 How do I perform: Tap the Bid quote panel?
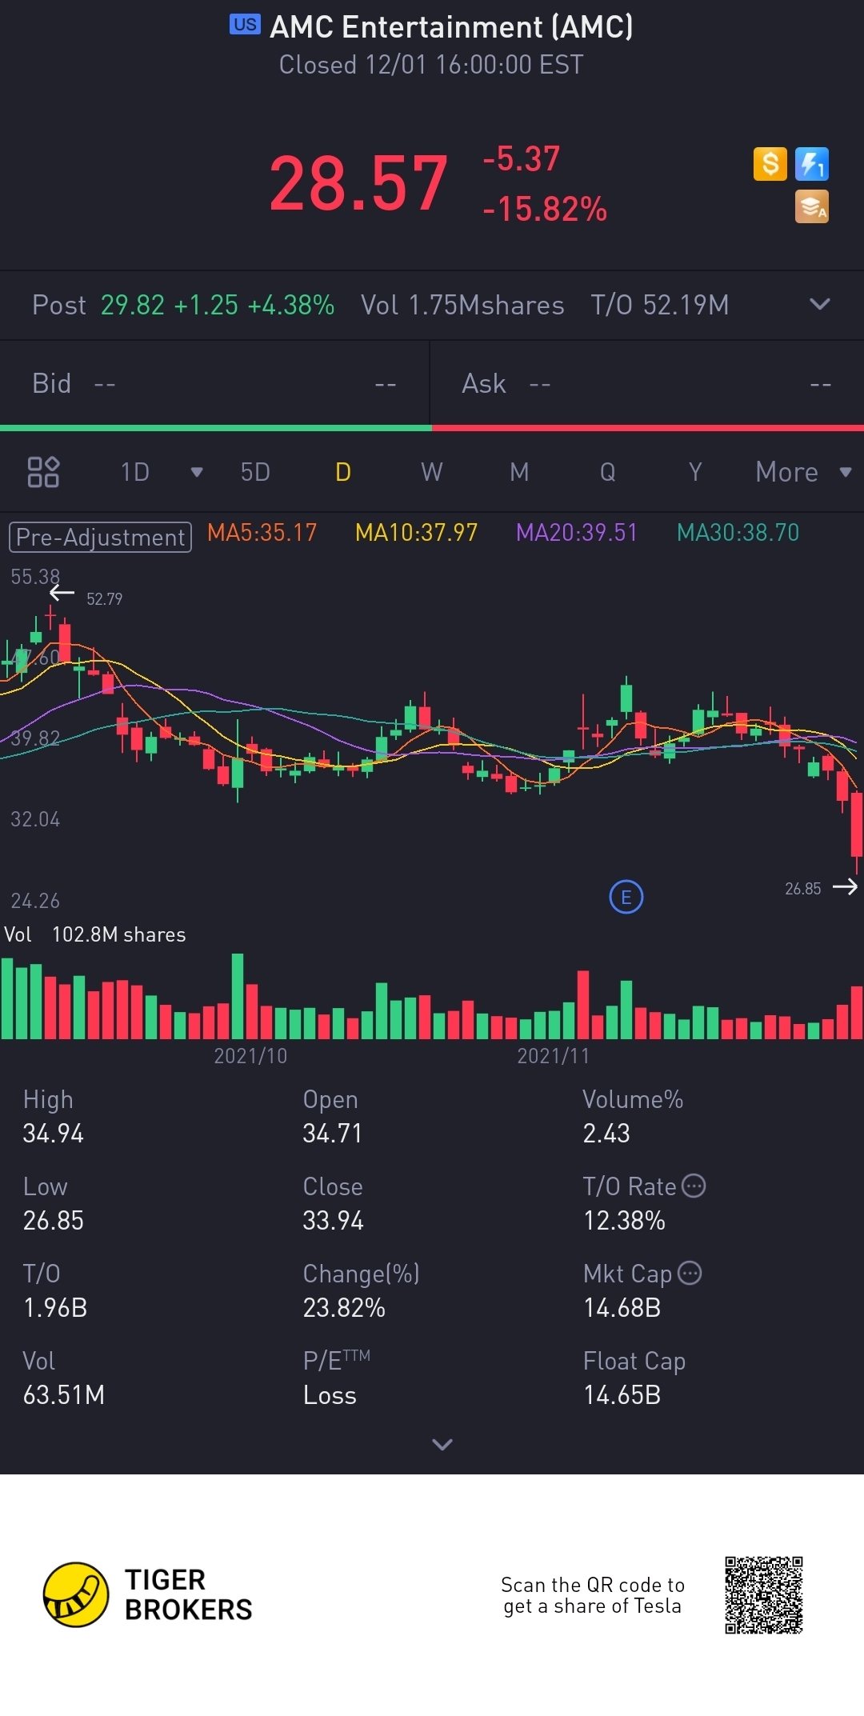pos(214,384)
